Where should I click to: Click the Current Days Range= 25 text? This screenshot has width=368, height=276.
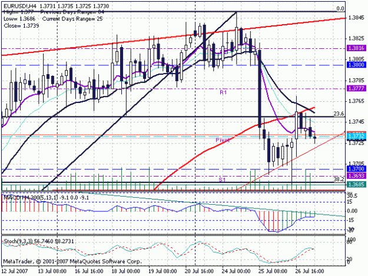[72, 19]
